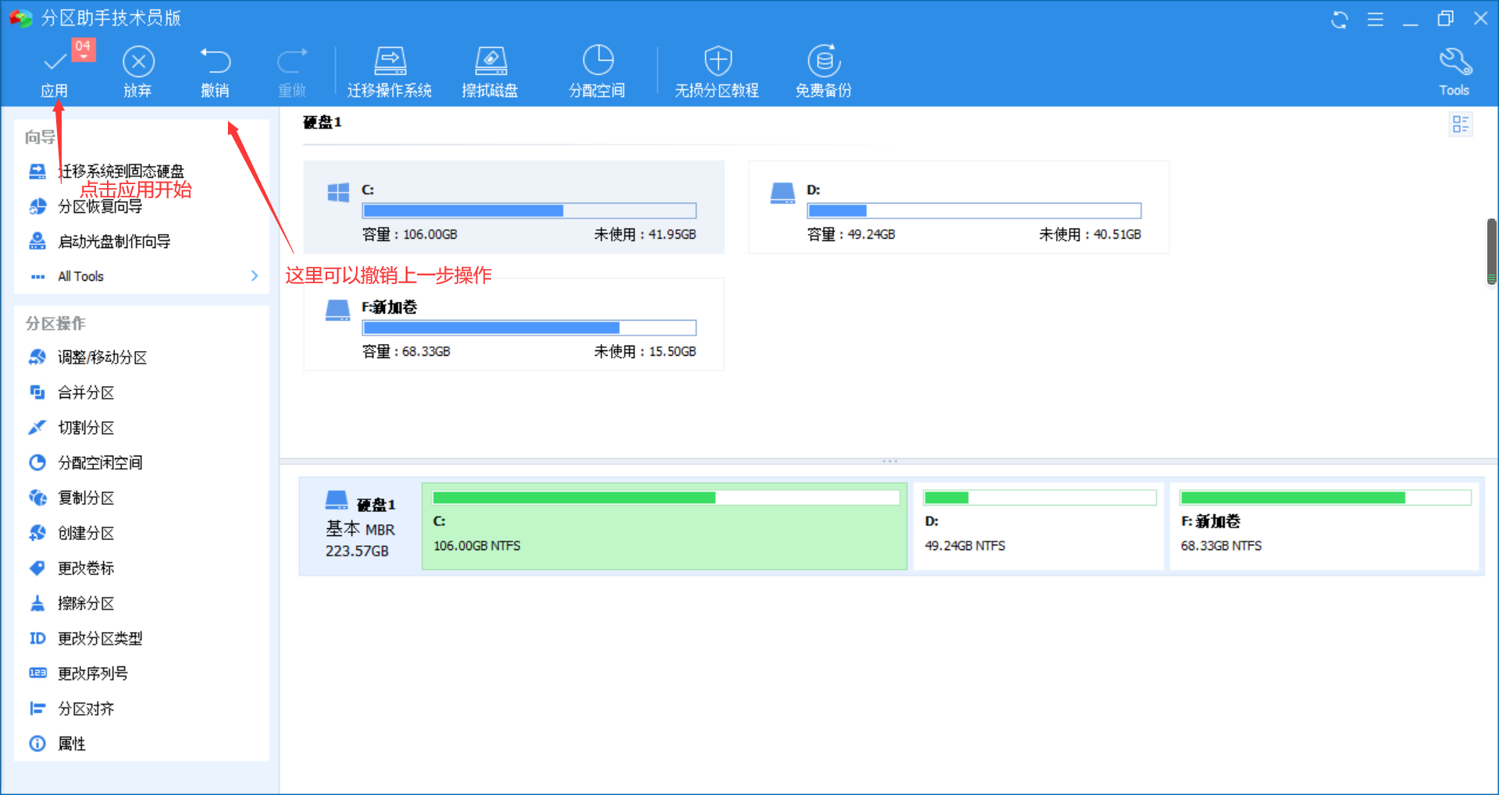1499x795 pixels.
Task: Start 迁移系统到固态硬盘 wizard
Action: (121, 171)
